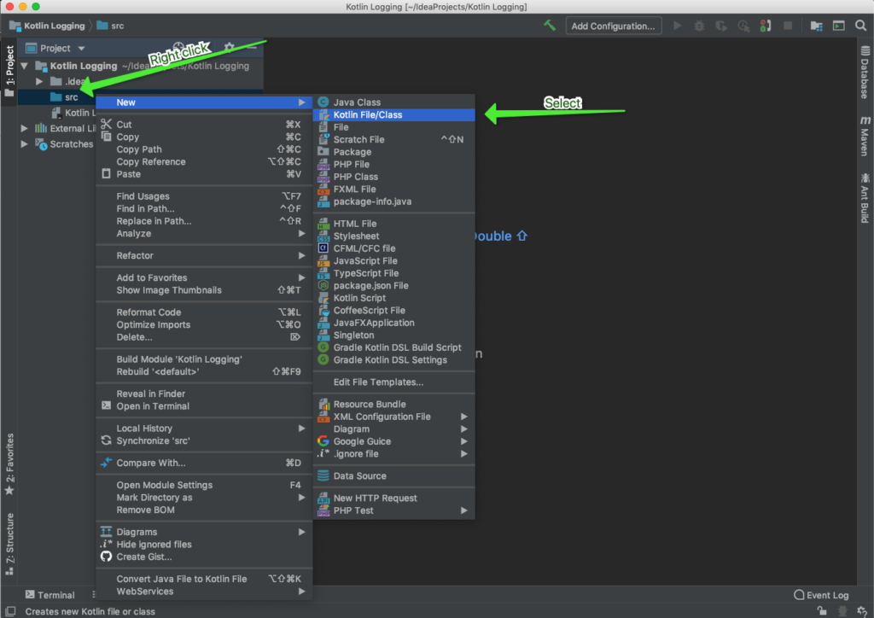Open the Database tool window
Viewport: 874px width, 618px height.
click(865, 73)
